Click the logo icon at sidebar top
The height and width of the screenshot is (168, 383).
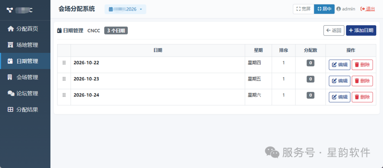coord(10,10)
